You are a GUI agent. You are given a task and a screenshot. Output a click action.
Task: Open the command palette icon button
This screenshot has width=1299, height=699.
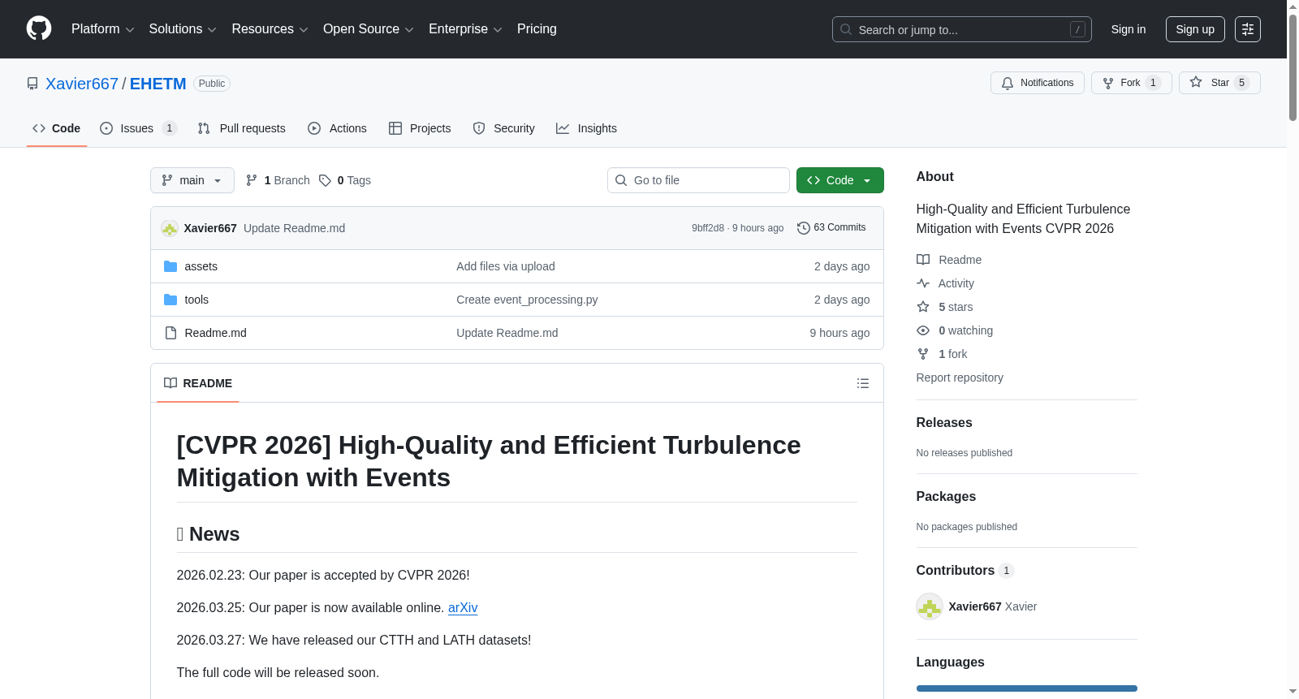pyautogui.click(x=1248, y=29)
